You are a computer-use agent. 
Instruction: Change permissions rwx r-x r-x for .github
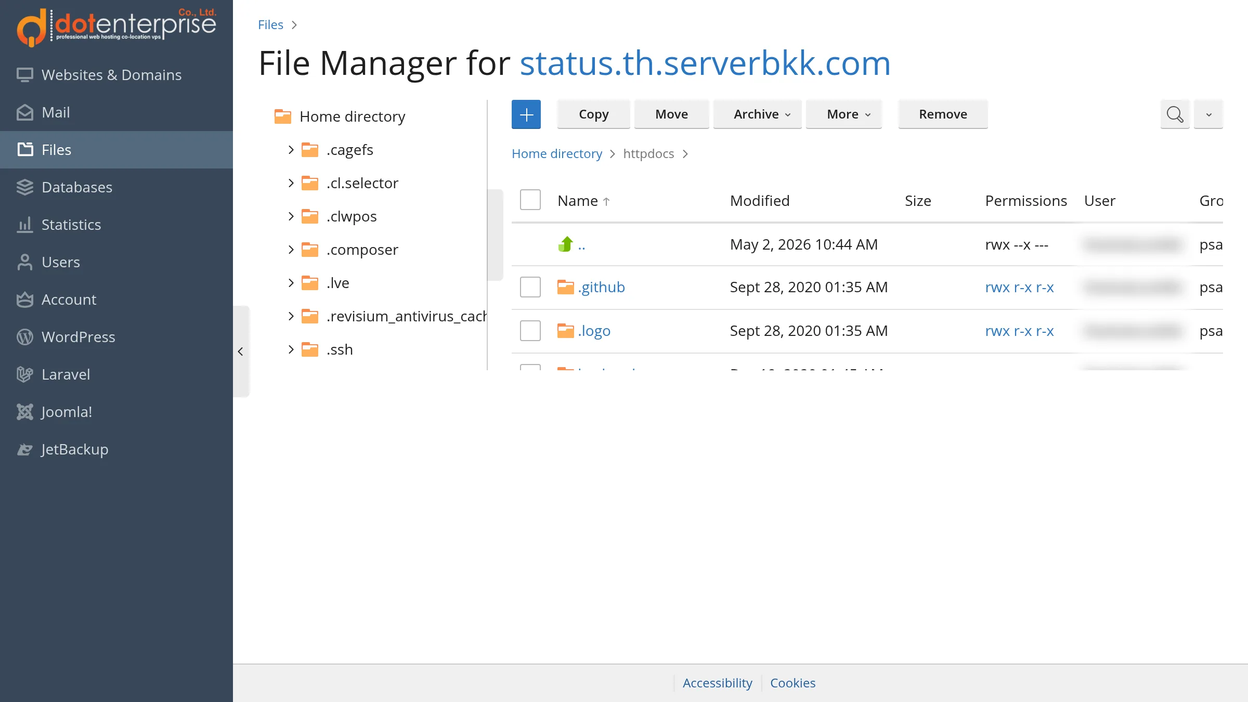click(1019, 287)
